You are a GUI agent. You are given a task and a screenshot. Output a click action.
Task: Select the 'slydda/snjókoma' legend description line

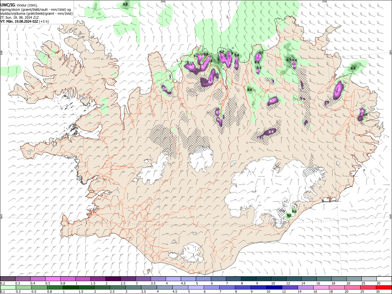[x=36, y=13]
